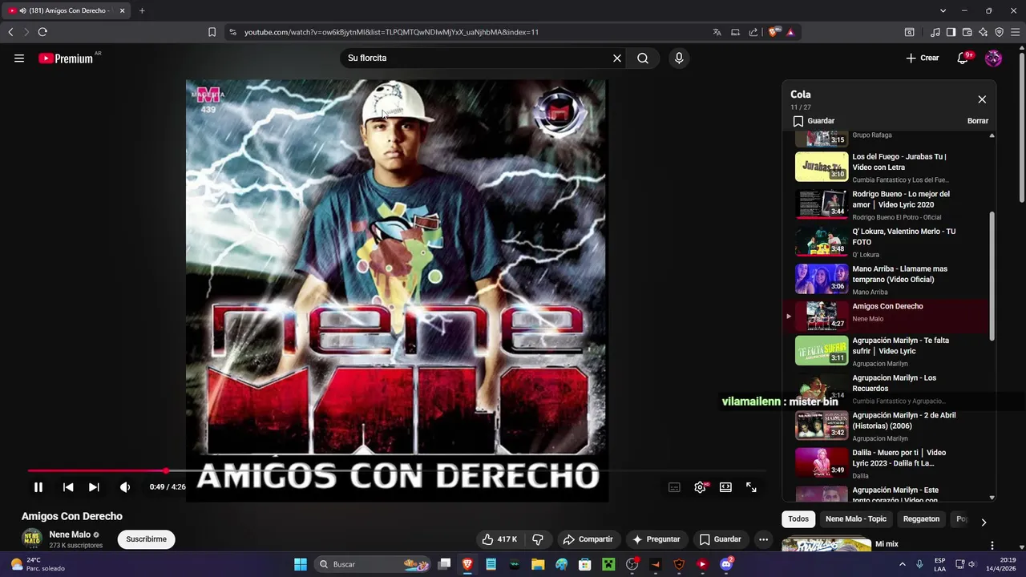Select the Todos filter chip
The width and height of the screenshot is (1026, 577).
click(x=798, y=518)
